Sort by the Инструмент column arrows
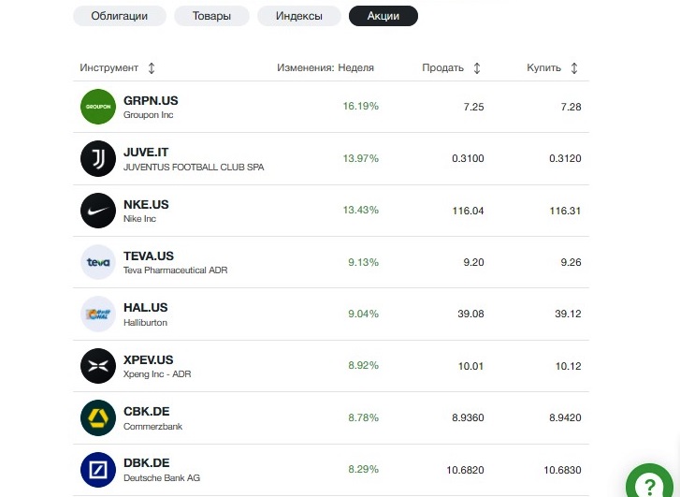This screenshot has width=680, height=497. click(152, 68)
